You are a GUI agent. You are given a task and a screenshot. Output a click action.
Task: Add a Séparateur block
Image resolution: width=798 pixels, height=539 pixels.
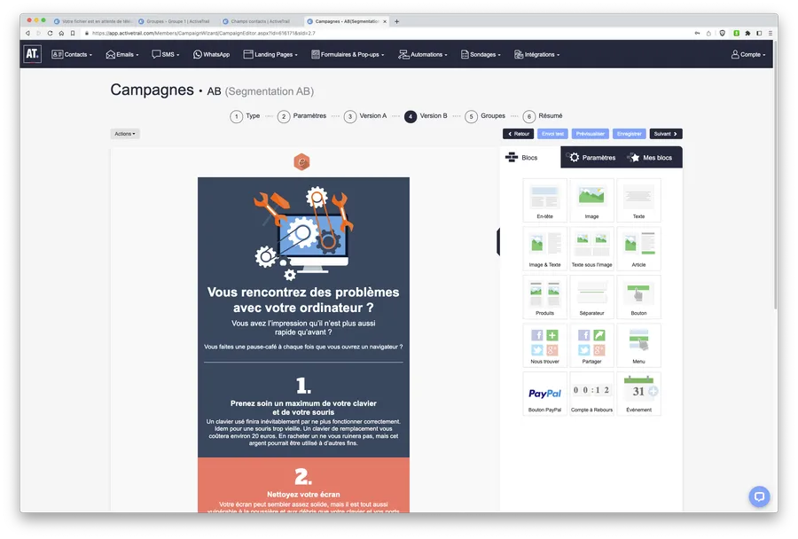tap(591, 297)
